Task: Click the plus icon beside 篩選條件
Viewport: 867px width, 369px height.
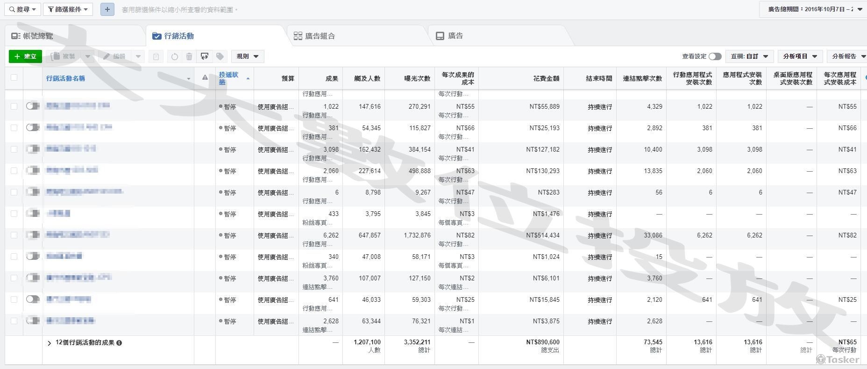Action: click(x=107, y=9)
